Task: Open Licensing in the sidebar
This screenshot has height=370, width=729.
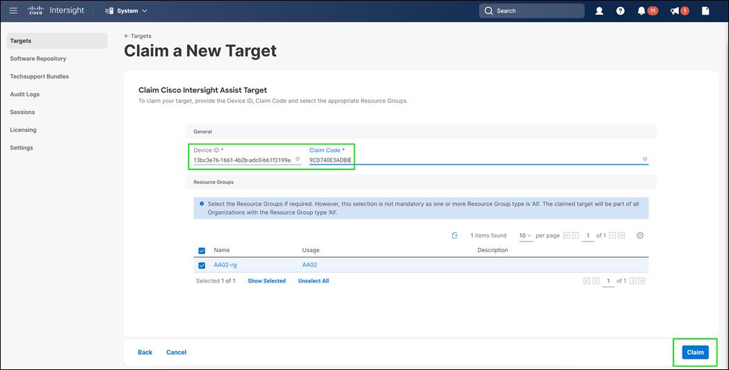Action: [x=23, y=130]
